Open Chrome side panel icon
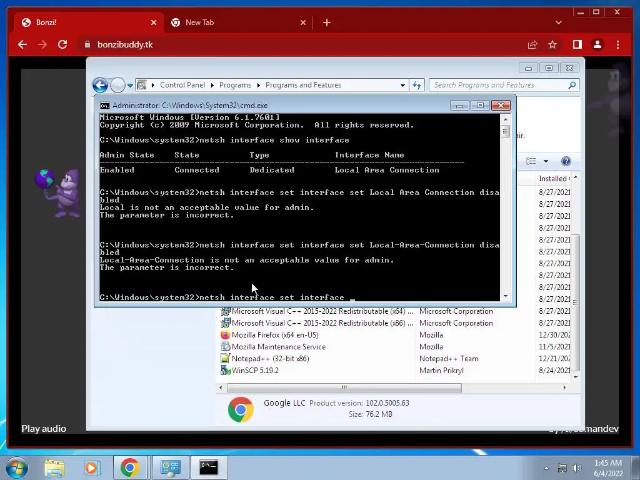640x480 pixels. coord(577,44)
